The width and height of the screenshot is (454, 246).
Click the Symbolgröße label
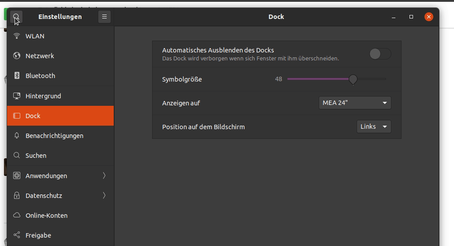[182, 79]
